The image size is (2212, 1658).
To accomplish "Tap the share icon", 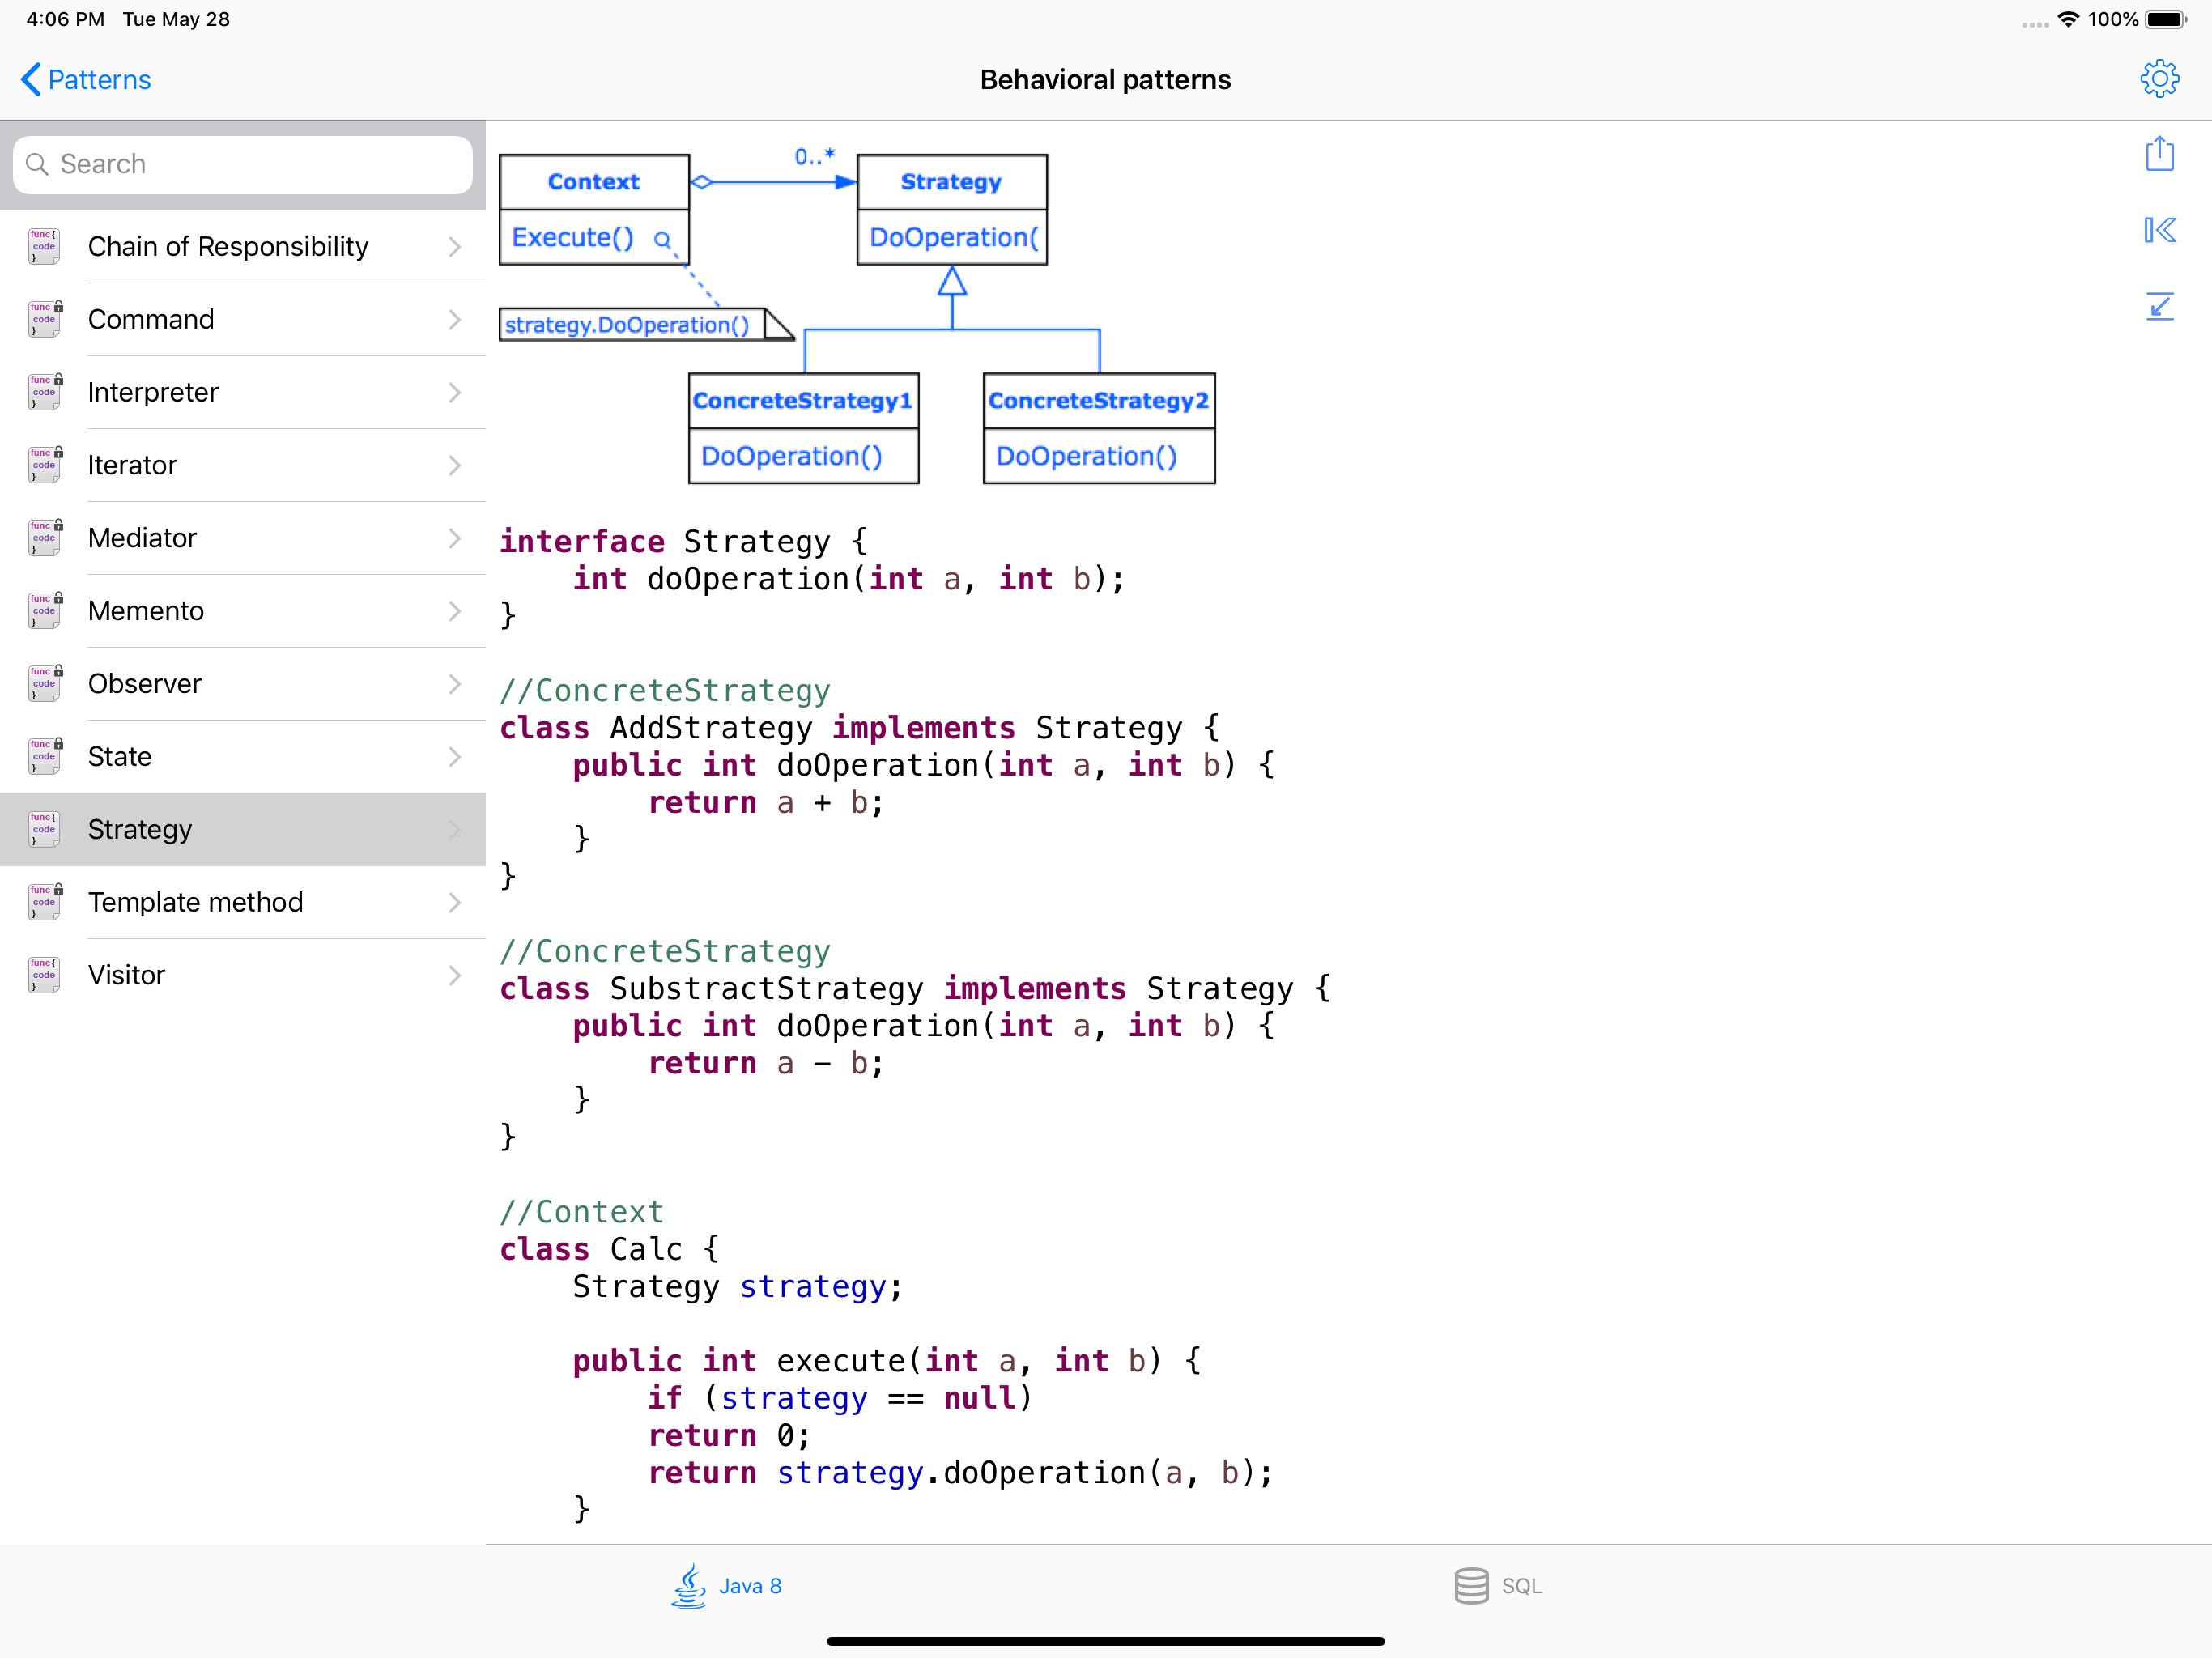I will 2159,154.
